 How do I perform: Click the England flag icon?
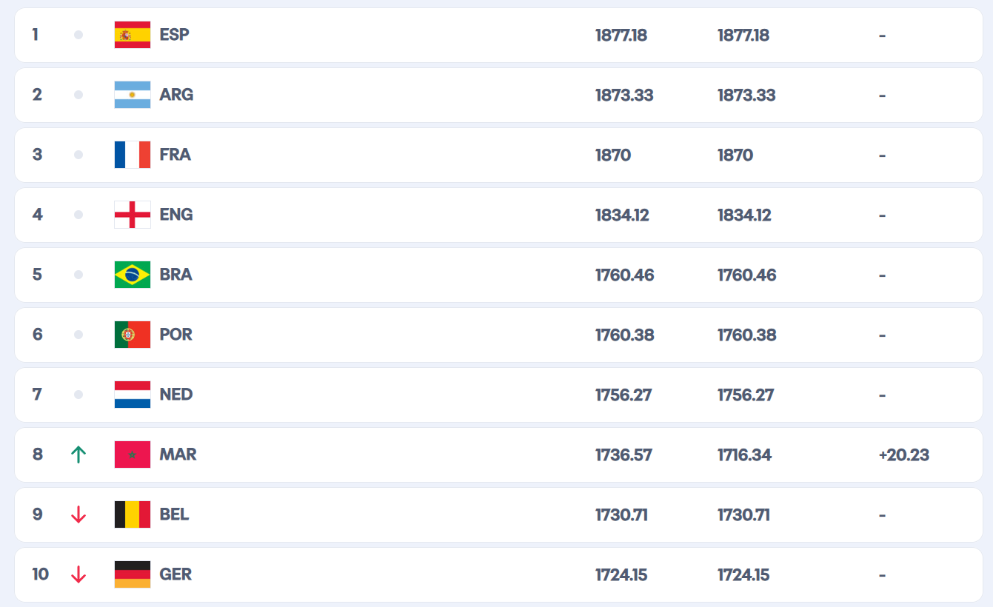pyautogui.click(x=133, y=215)
